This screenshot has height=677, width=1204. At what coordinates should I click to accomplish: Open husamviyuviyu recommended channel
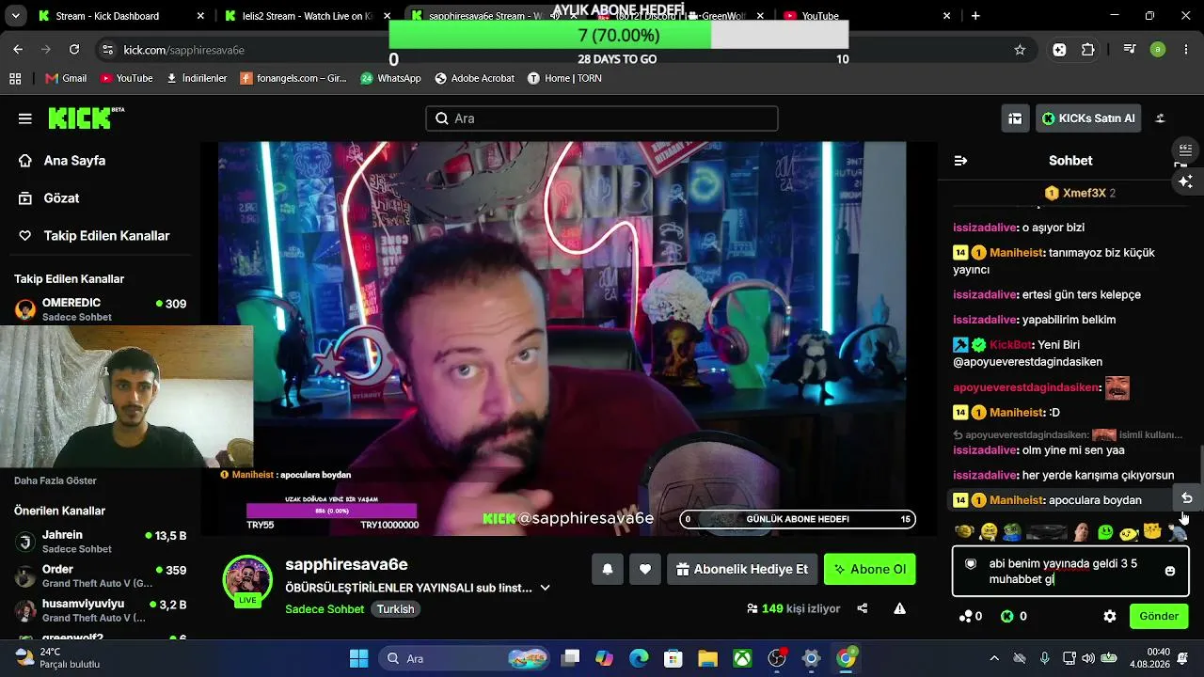click(100, 609)
